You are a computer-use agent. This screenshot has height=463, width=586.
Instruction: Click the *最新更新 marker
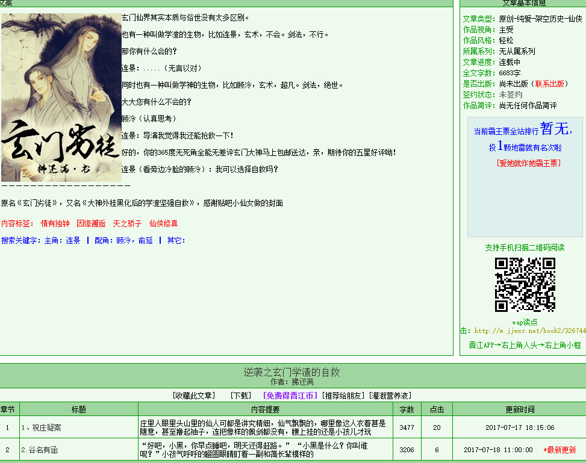pos(560,450)
